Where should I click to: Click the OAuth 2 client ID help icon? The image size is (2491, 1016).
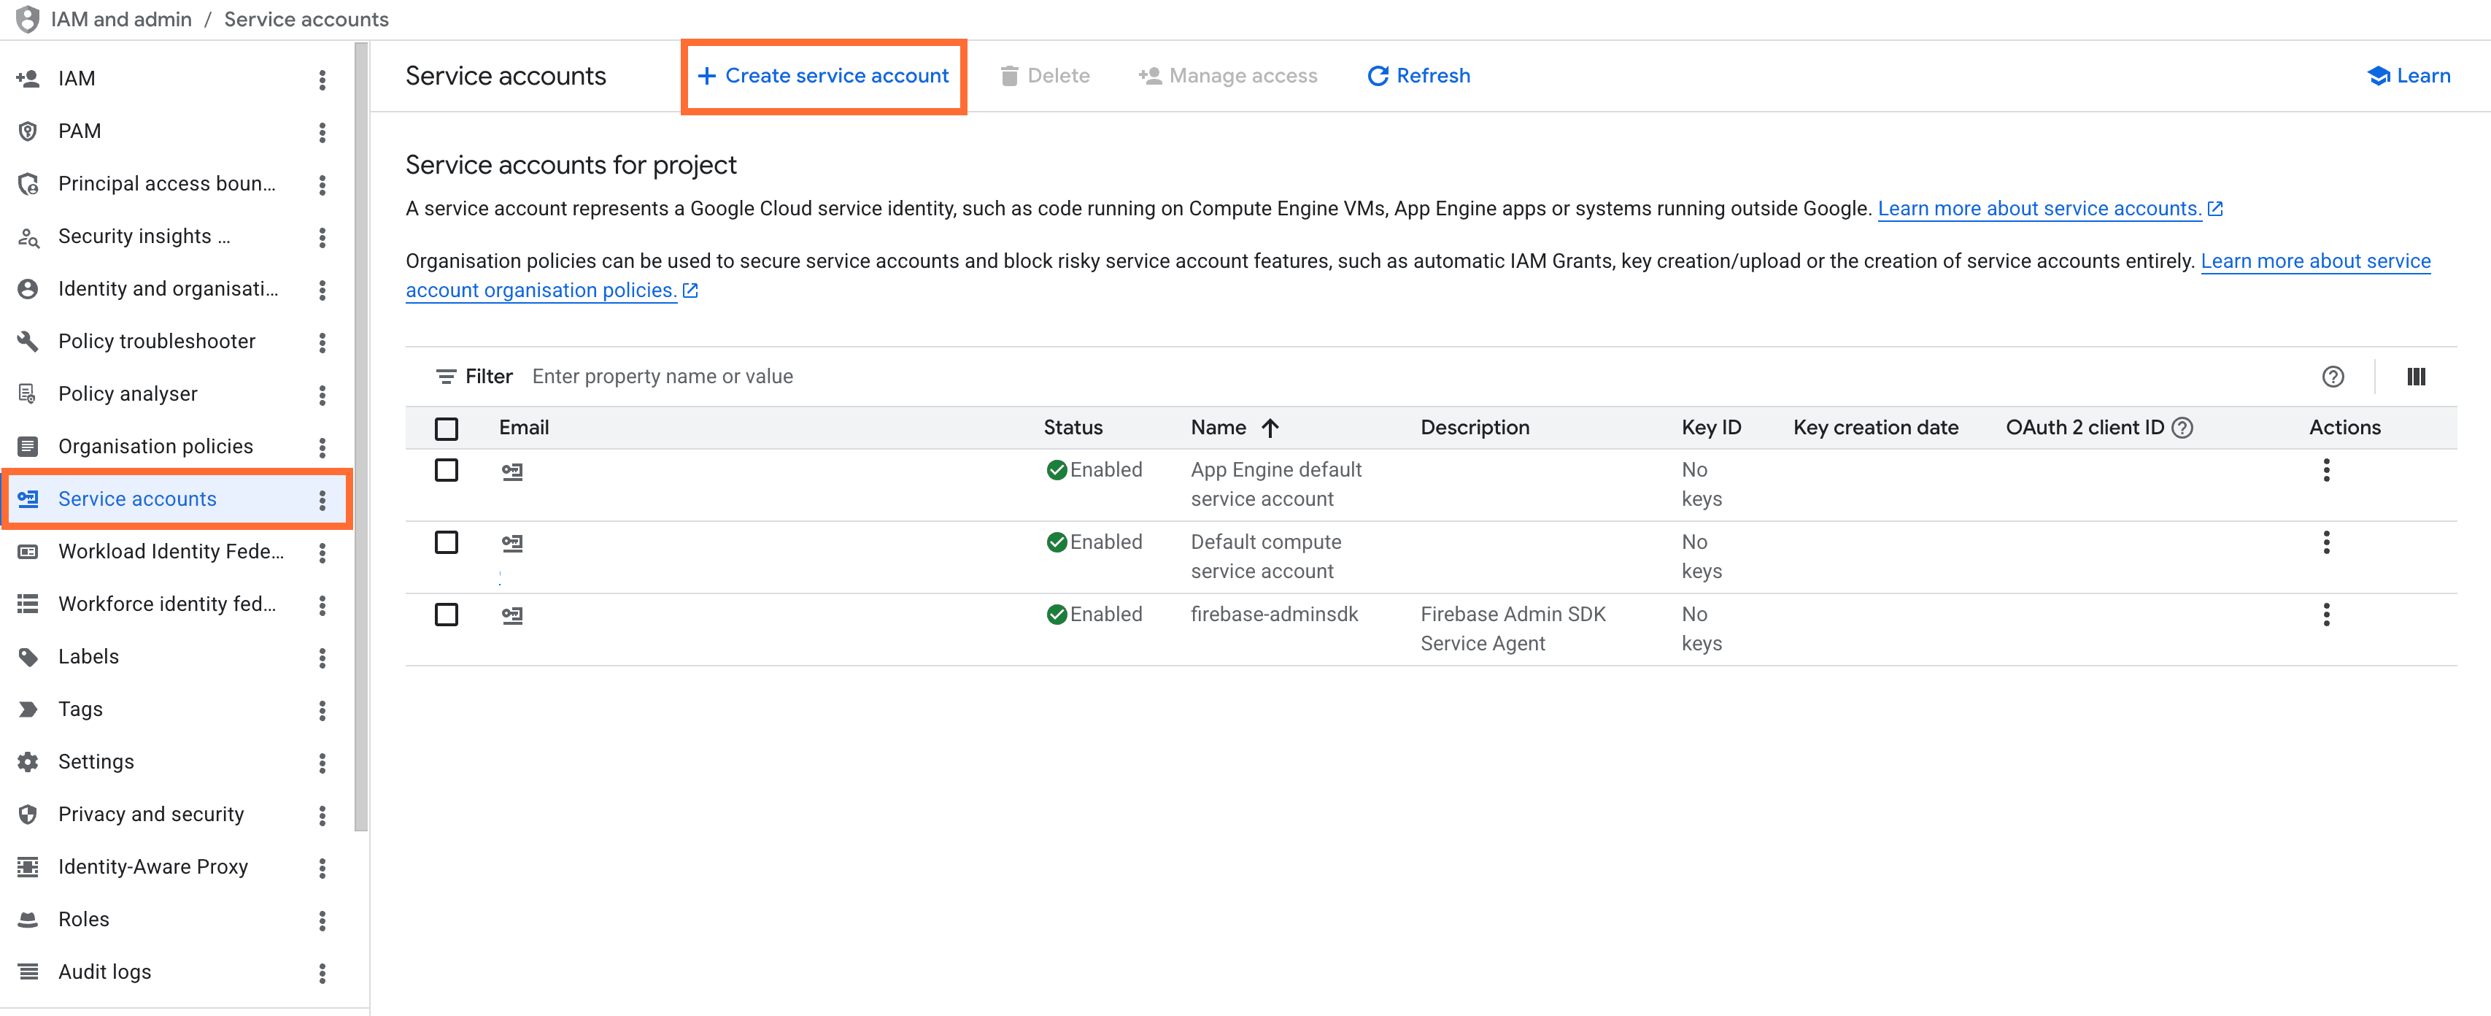[2182, 427]
